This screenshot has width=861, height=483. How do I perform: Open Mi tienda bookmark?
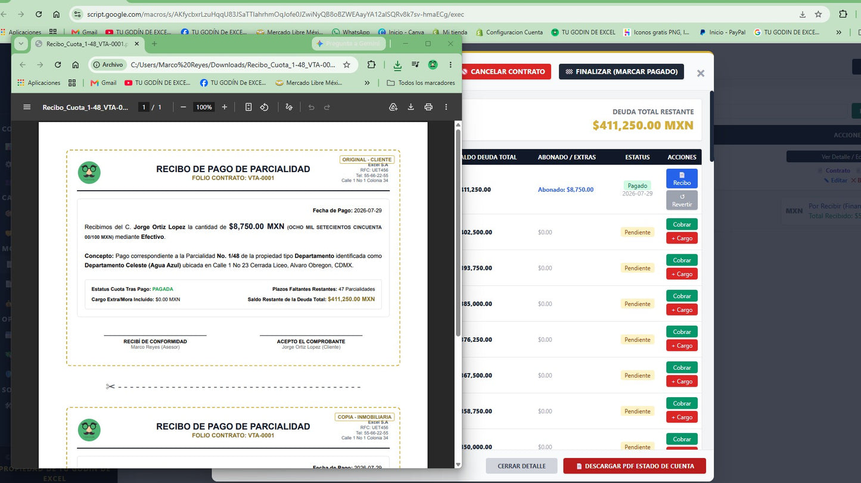(x=450, y=32)
